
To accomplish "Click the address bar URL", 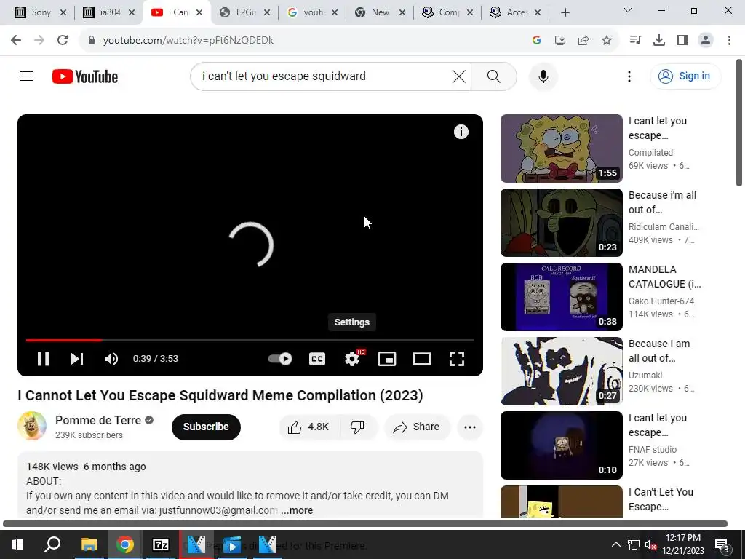I will pyautogui.click(x=188, y=41).
